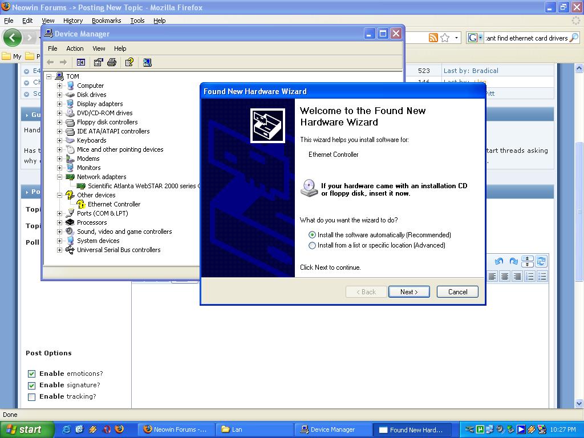This screenshot has height=438, width=584.
Task: Click the Show/Hide Console Tree toolbar icon
Action: coord(80,62)
